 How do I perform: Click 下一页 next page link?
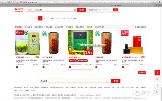(x=51, y=18)
